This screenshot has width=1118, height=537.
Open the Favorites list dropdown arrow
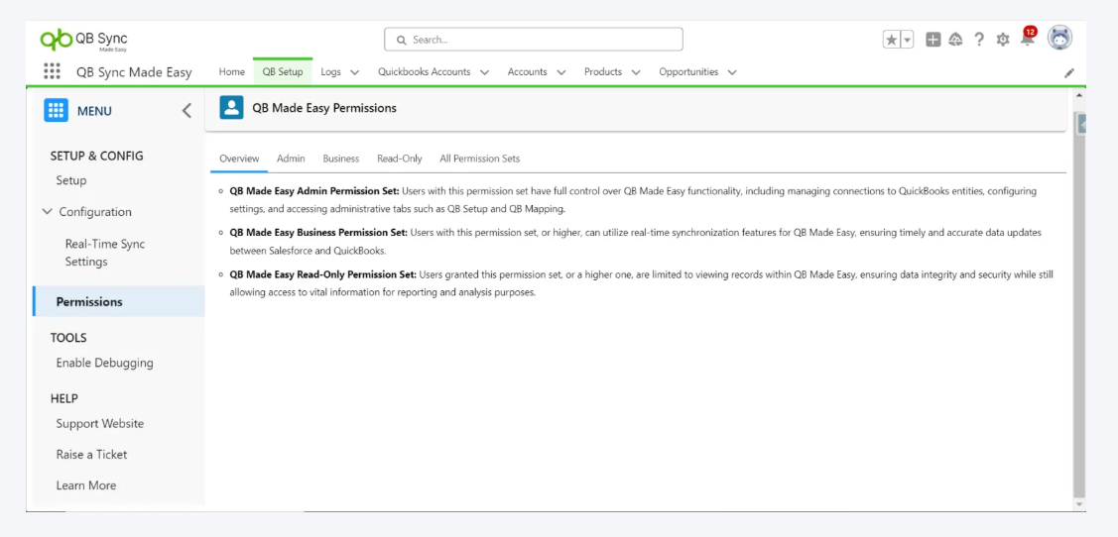(907, 40)
